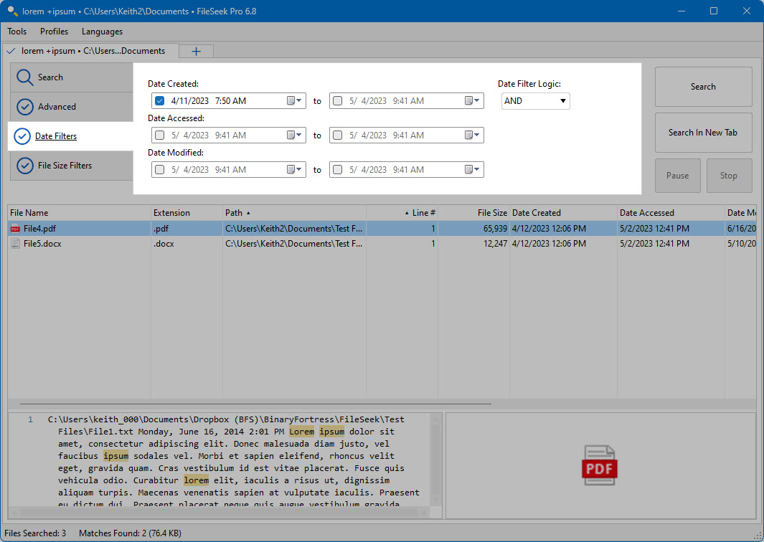The width and height of the screenshot is (764, 542).
Task: Click the plus icon to add new tab
Action: (x=196, y=51)
